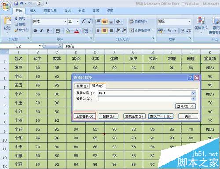The image size is (220, 169).
Task: Increase decimal places
Action: (x=183, y=30)
